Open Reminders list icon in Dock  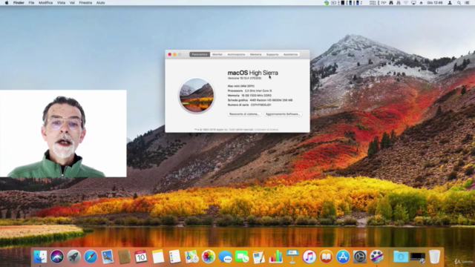pos(175,257)
